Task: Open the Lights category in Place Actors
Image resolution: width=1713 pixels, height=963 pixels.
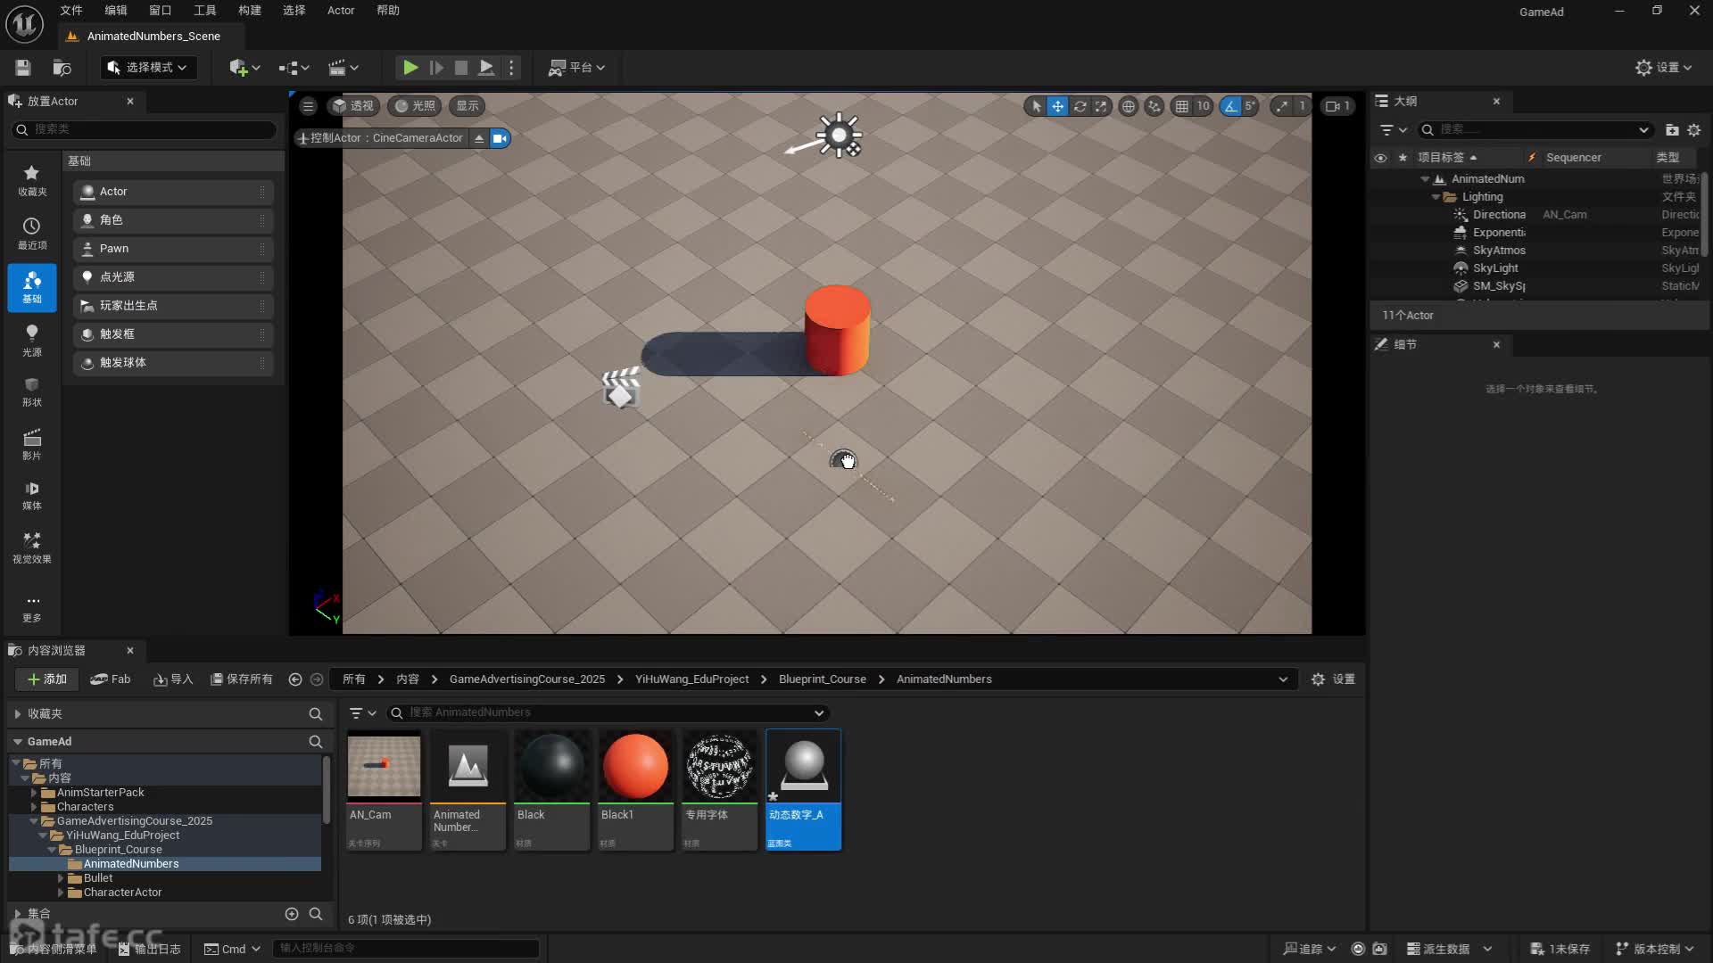Action: [31, 340]
